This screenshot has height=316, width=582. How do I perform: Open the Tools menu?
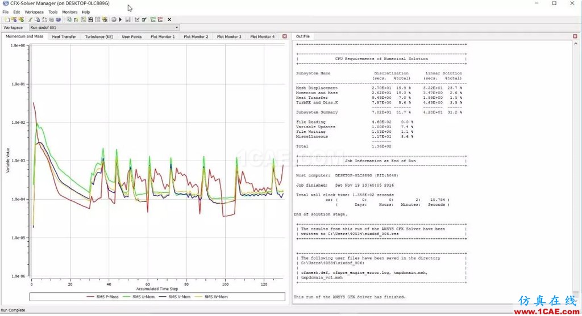pos(53,12)
